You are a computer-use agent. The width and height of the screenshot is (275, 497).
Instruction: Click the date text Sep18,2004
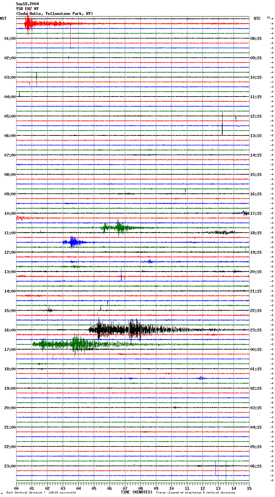27,4
